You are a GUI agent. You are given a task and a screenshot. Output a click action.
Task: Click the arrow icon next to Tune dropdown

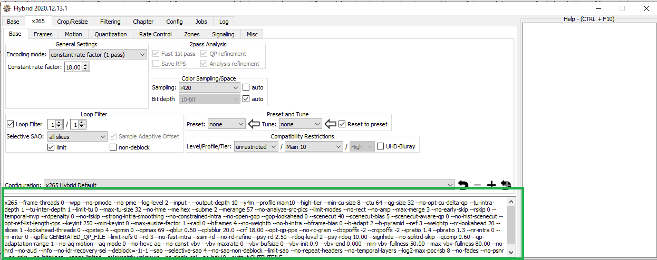click(x=330, y=124)
